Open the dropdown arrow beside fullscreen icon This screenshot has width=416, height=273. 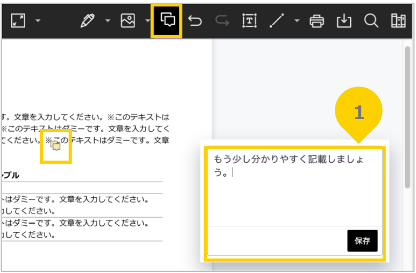[38, 20]
